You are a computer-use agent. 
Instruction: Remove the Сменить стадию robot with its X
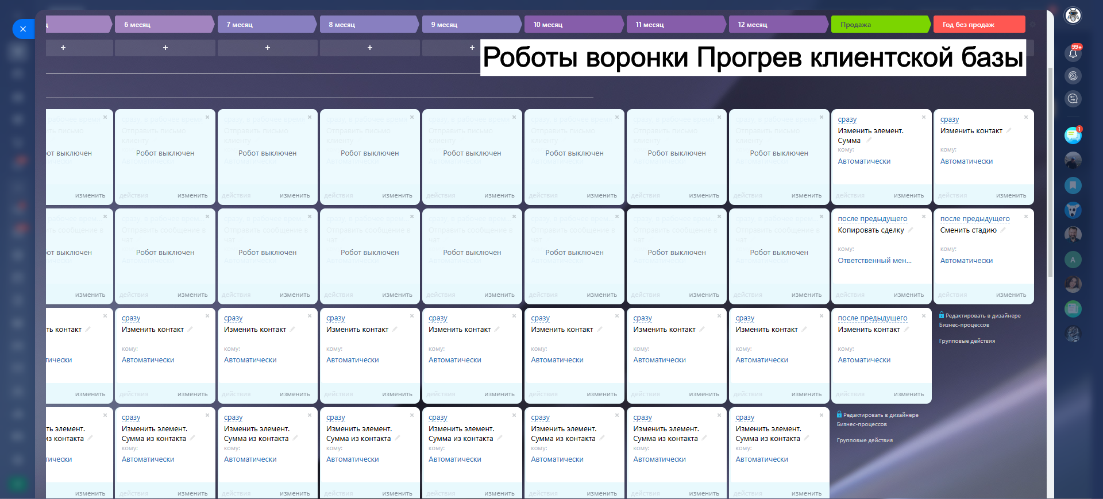(x=1026, y=216)
